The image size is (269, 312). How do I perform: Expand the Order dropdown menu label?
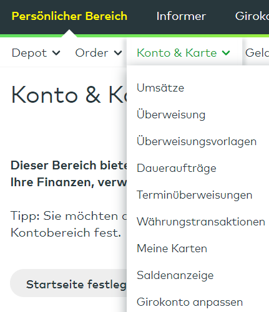coord(92,53)
